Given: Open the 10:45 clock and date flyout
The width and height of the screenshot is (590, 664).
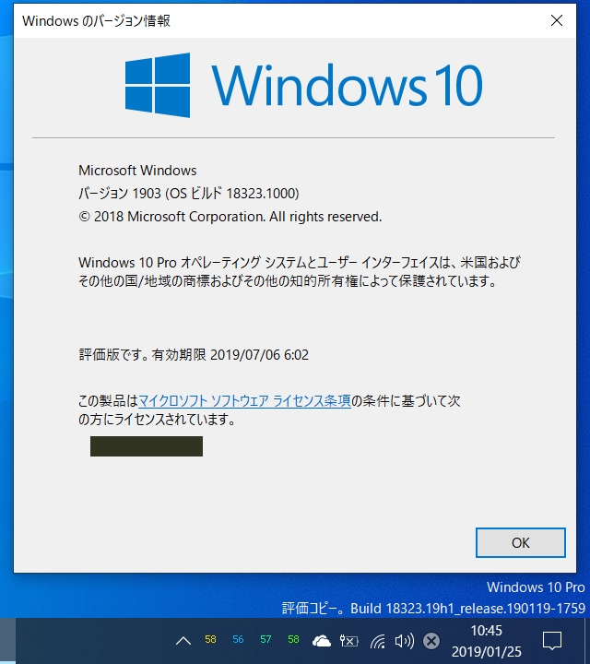Looking at the screenshot, I should pyautogui.click(x=487, y=641).
